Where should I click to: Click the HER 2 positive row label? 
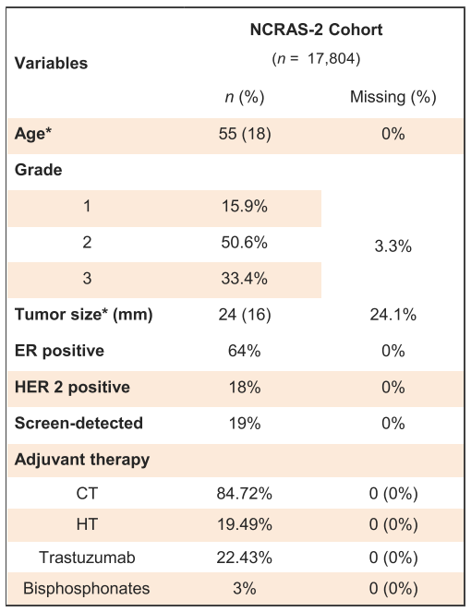click(72, 387)
